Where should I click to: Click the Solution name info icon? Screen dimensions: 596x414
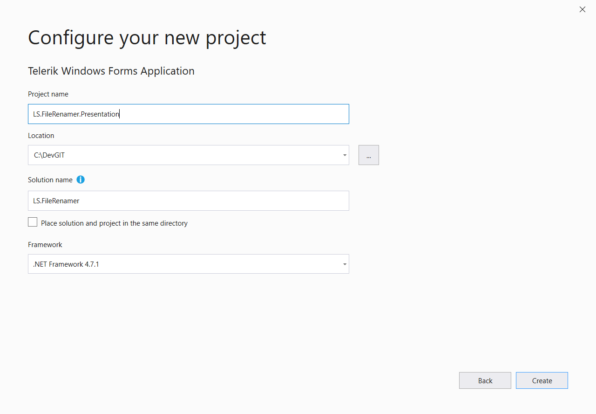tap(81, 179)
